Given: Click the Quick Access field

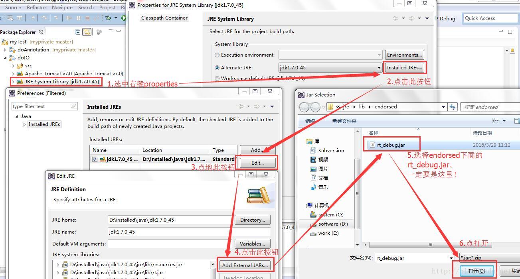Looking at the screenshot, I should 490,18.
